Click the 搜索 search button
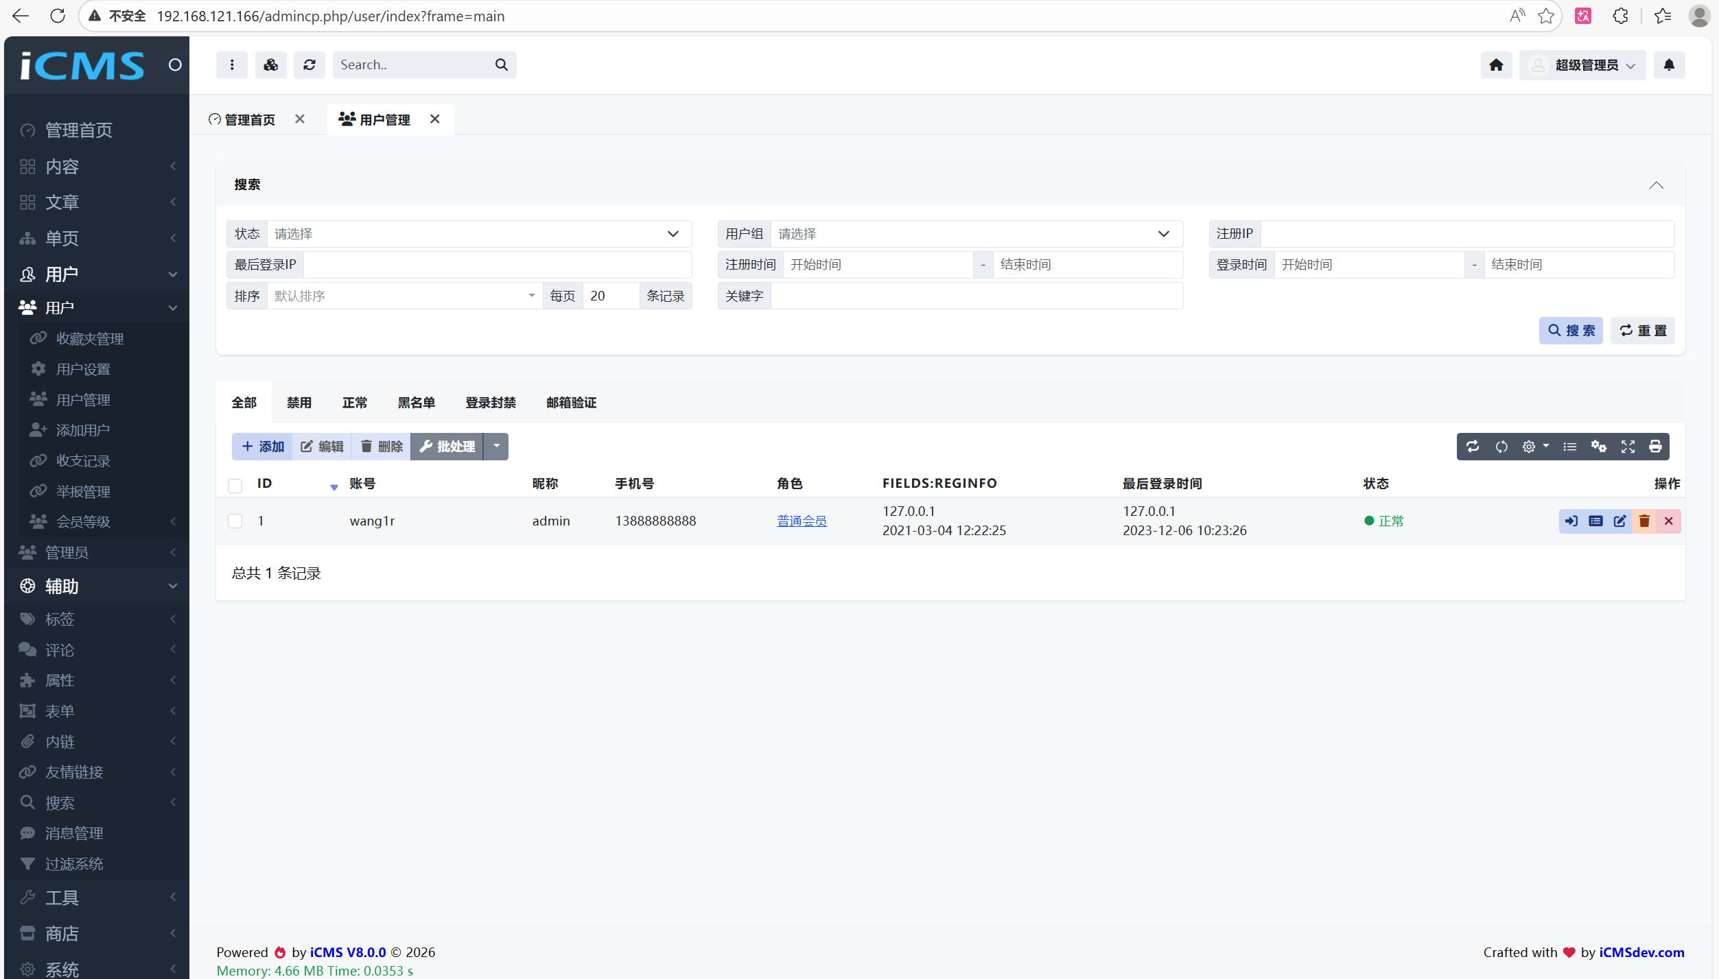Image resolution: width=1719 pixels, height=979 pixels. (1570, 331)
